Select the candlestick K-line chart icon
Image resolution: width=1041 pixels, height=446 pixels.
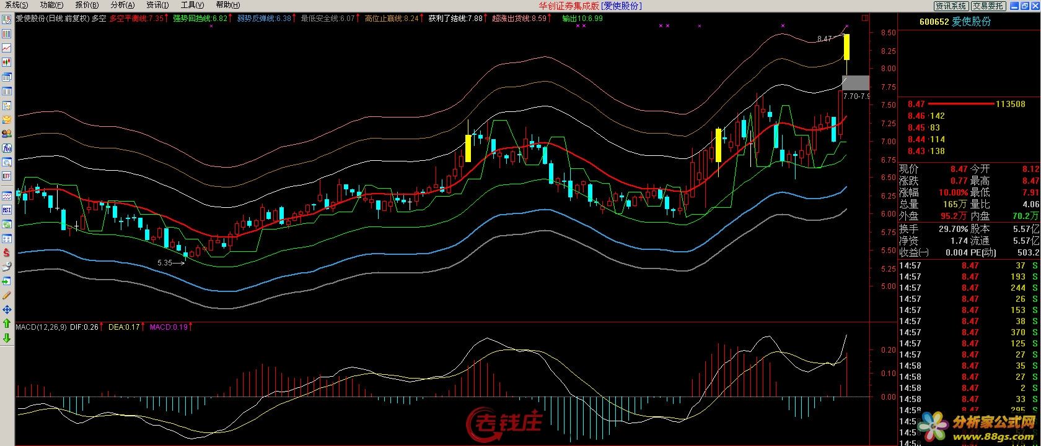(x=7, y=62)
